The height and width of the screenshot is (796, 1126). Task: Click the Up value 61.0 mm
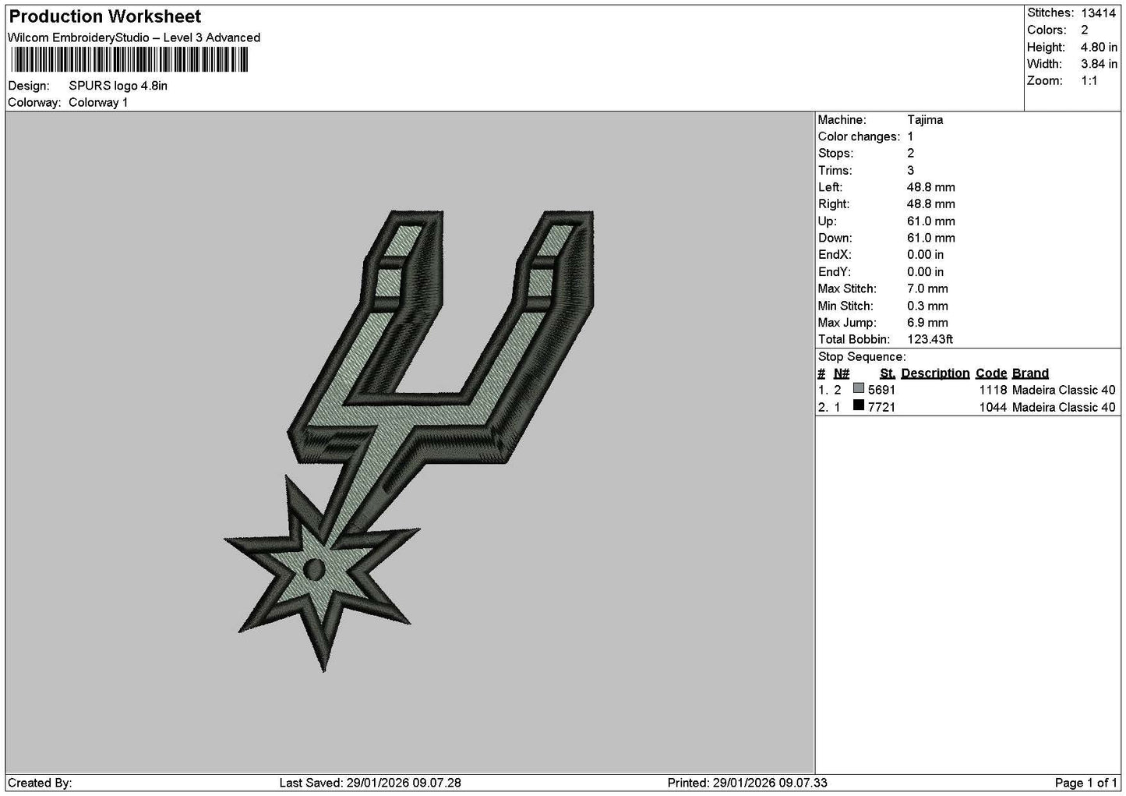931,221
